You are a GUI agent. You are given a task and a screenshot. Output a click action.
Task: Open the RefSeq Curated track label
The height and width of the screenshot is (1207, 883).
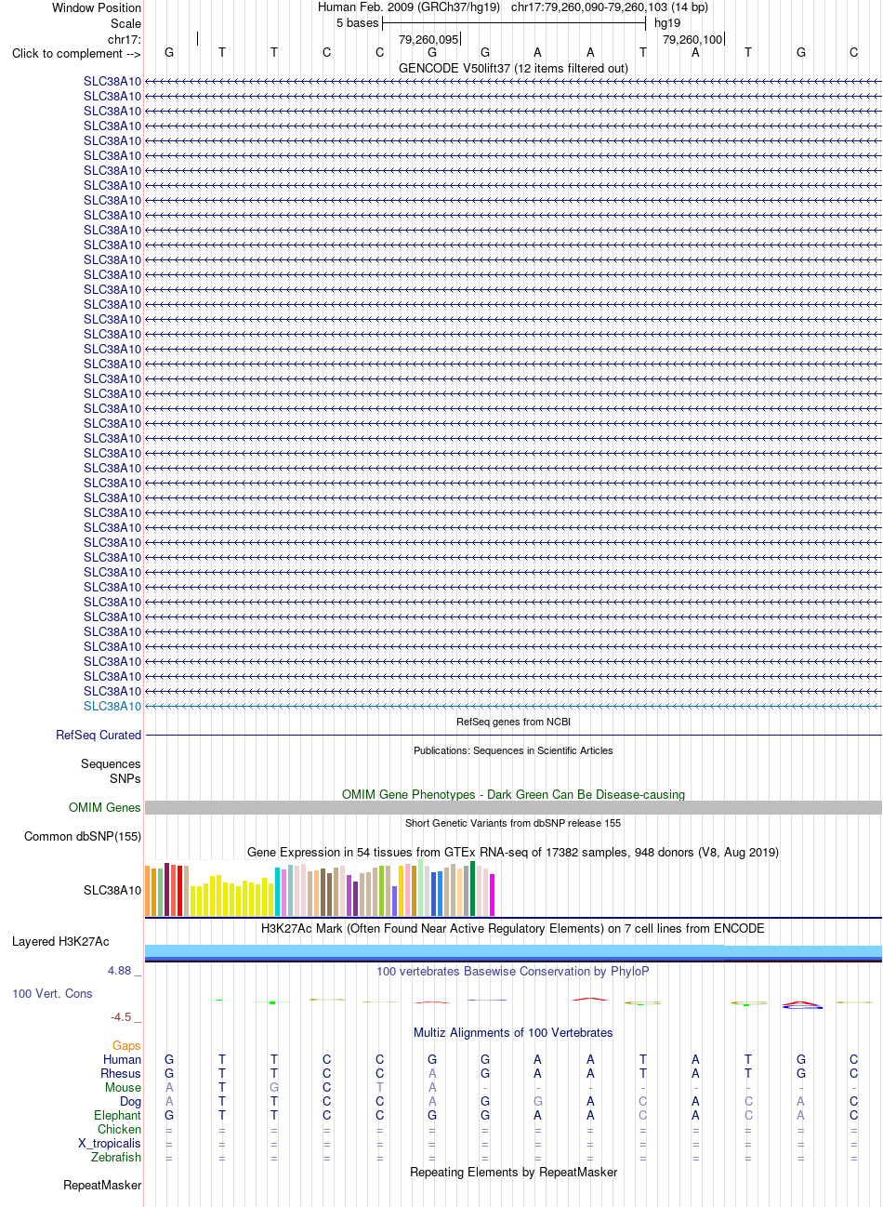pos(99,735)
